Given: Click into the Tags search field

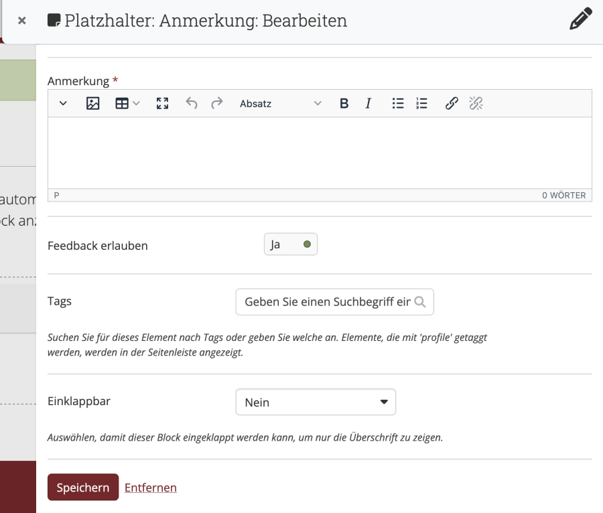Looking at the screenshot, I should (x=328, y=302).
